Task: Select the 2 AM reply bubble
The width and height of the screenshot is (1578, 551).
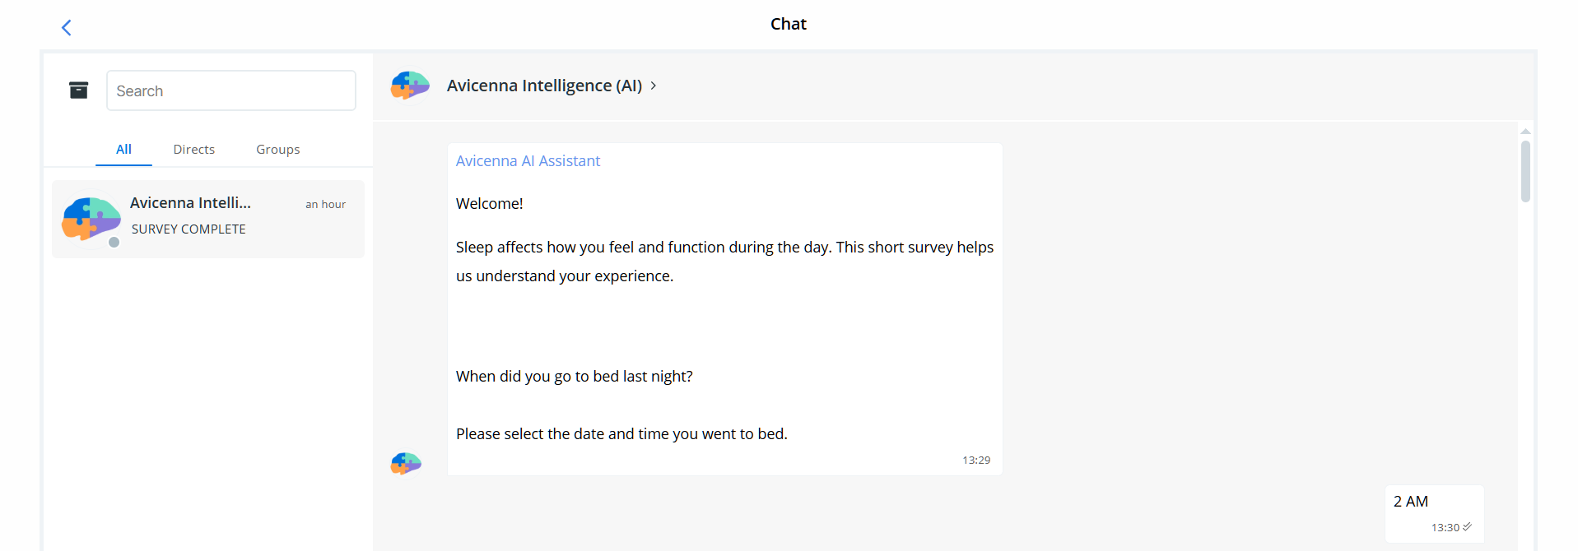Action: click(1434, 514)
